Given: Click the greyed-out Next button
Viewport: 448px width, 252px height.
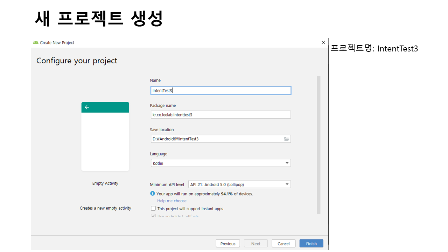Looking at the screenshot, I should click(256, 244).
